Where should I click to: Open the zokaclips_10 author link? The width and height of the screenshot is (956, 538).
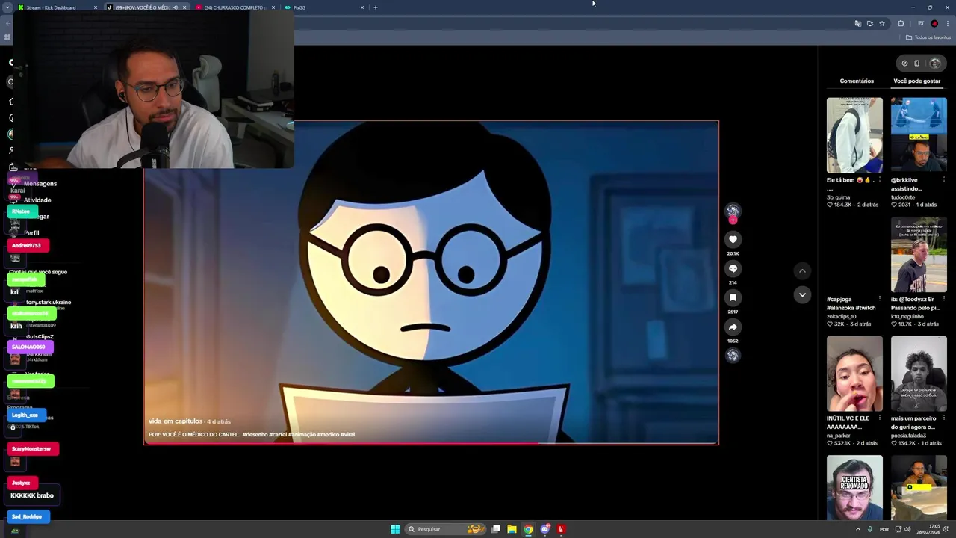842,316
